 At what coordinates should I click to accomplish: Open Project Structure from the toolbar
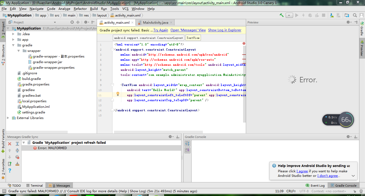(347, 15)
